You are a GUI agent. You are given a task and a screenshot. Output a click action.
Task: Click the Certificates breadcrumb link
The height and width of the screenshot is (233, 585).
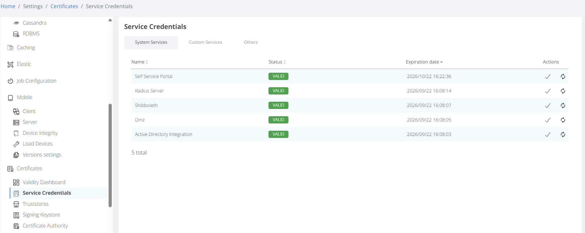point(64,6)
